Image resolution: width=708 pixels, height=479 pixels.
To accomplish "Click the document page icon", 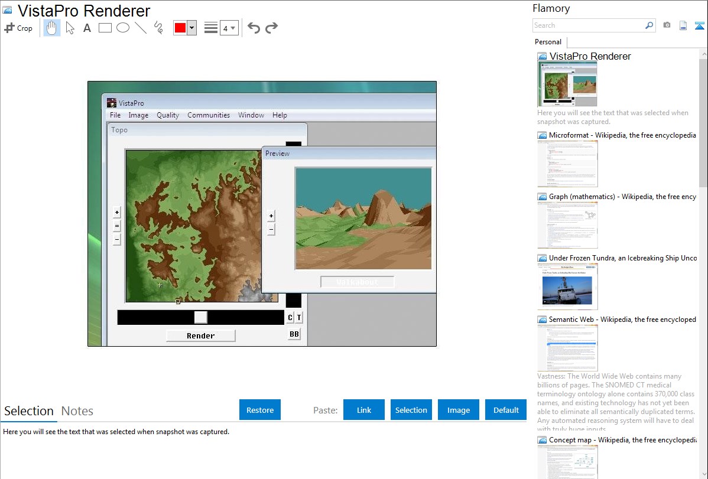I will [683, 26].
